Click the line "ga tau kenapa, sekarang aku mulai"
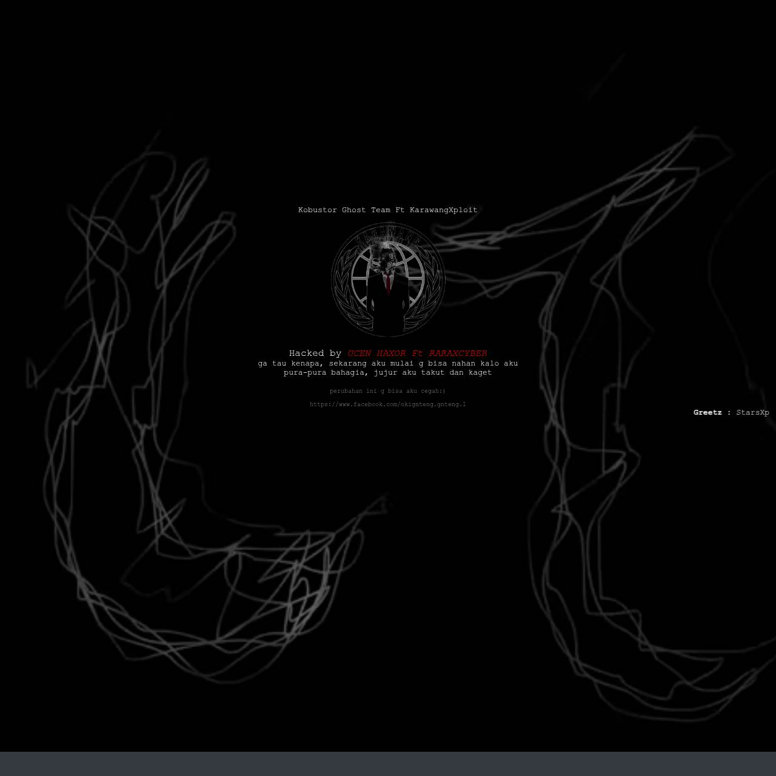The image size is (776, 776). [388, 363]
